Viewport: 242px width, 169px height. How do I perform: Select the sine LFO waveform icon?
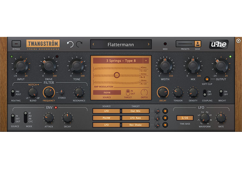[x=201, y=123]
